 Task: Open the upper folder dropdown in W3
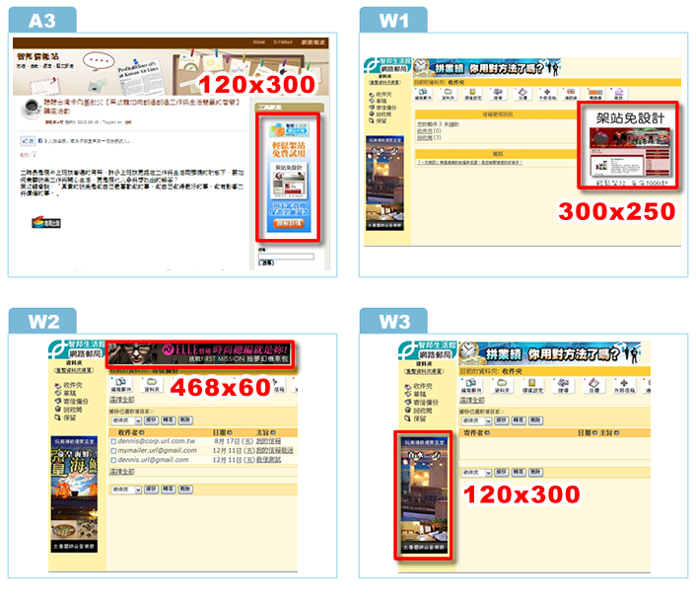pos(476,420)
